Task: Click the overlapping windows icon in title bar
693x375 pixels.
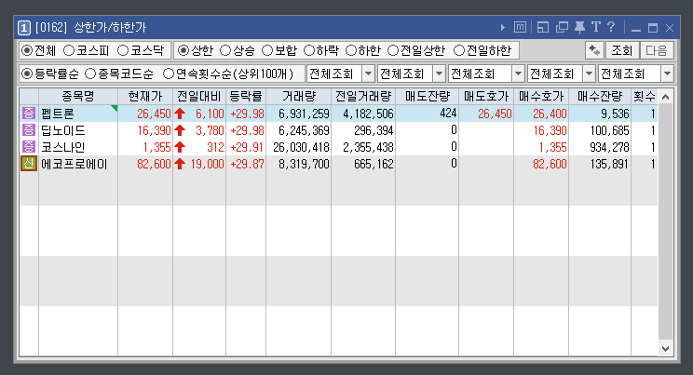Action: (562, 27)
